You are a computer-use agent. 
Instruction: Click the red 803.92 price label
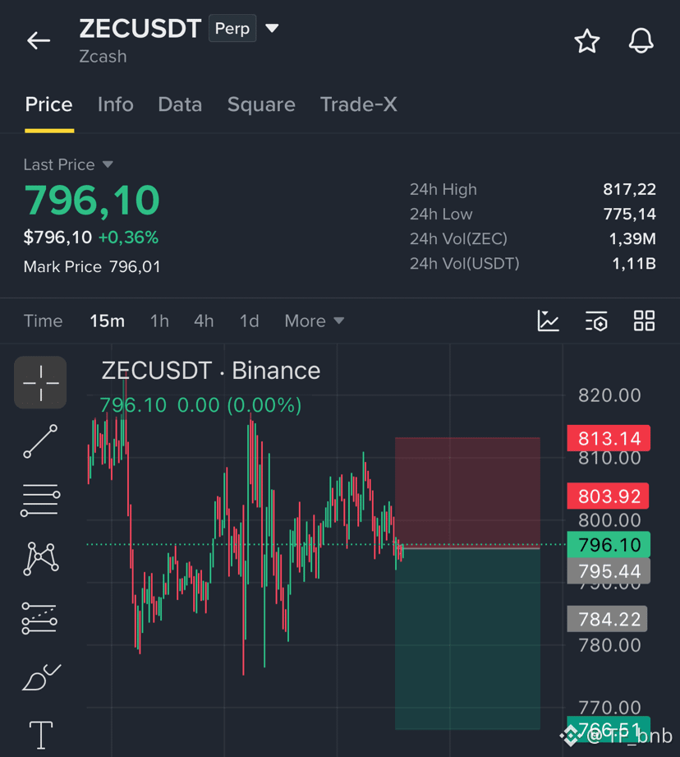coord(609,496)
